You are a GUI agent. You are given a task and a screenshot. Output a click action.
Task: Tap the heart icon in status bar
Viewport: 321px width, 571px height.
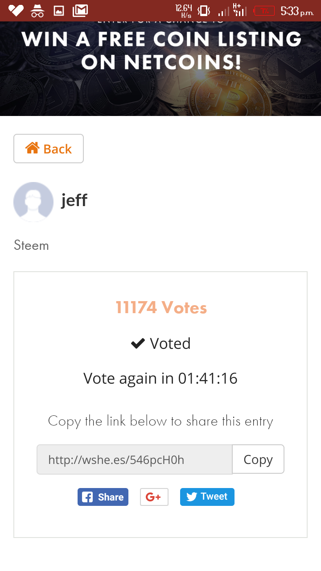point(16,11)
